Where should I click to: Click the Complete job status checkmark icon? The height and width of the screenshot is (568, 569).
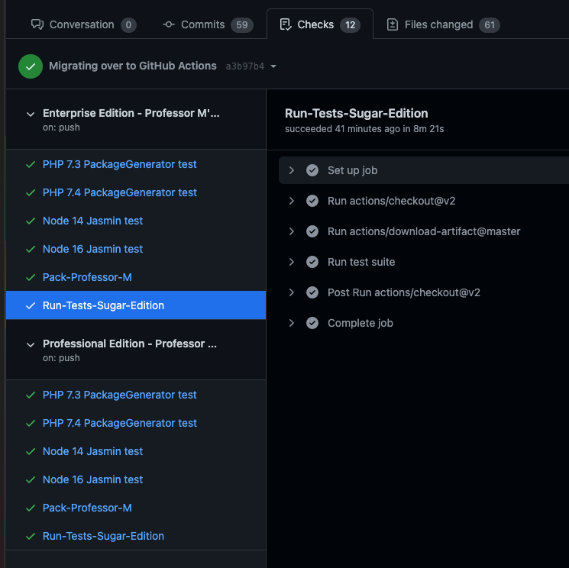pyautogui.click(x=312, y=323)
